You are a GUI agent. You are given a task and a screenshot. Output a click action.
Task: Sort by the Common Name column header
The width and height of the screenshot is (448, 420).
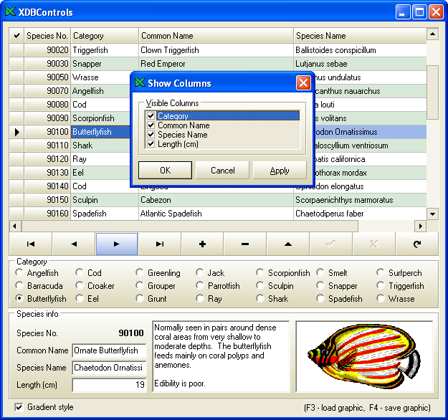215,36
